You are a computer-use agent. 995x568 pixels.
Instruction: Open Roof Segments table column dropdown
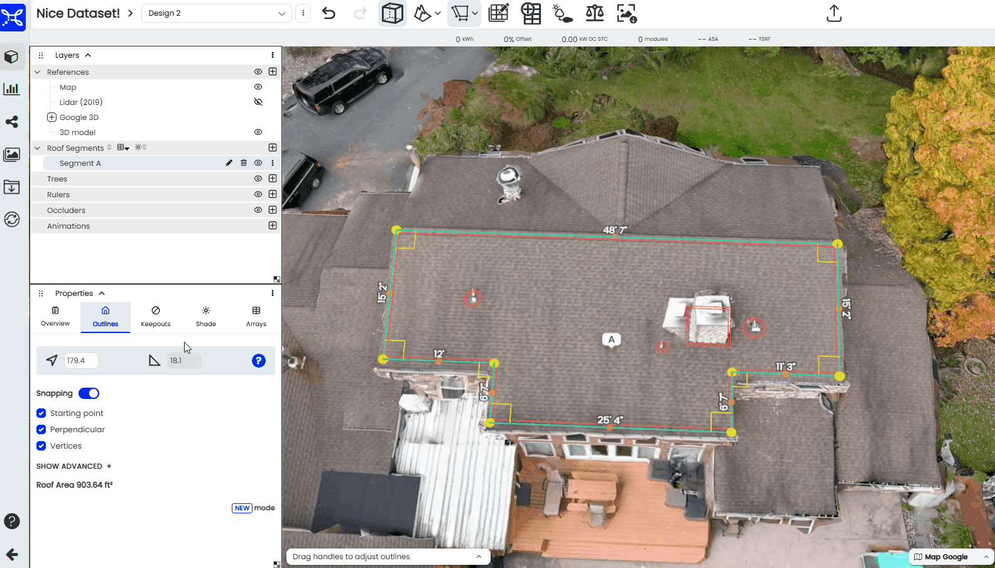point(123,148)
